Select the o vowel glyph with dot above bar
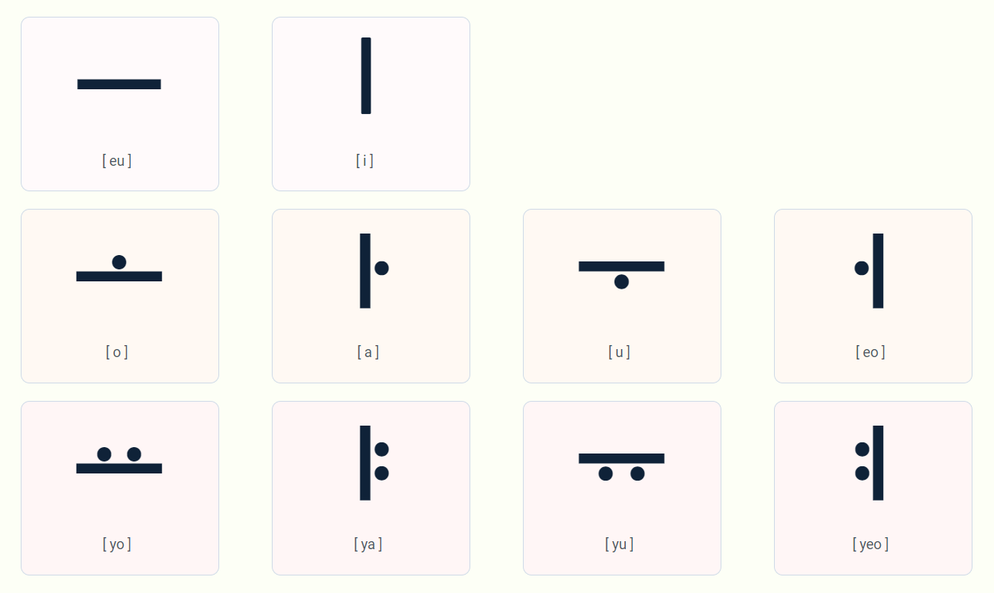The height and width of the screenshot is (593, 994). (x=119, y=269)
